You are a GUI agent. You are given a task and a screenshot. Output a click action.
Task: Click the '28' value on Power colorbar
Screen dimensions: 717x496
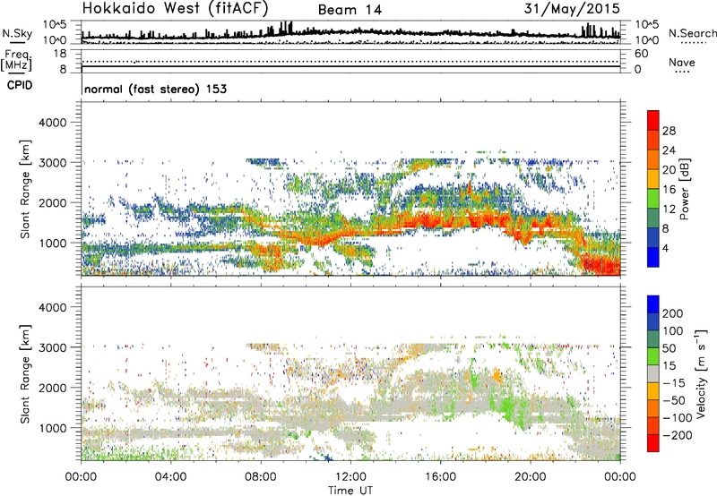tap(669, 131)
